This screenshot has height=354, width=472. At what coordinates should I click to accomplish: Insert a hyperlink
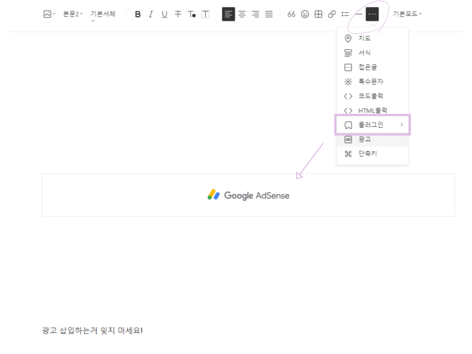(x=332, y=14)
